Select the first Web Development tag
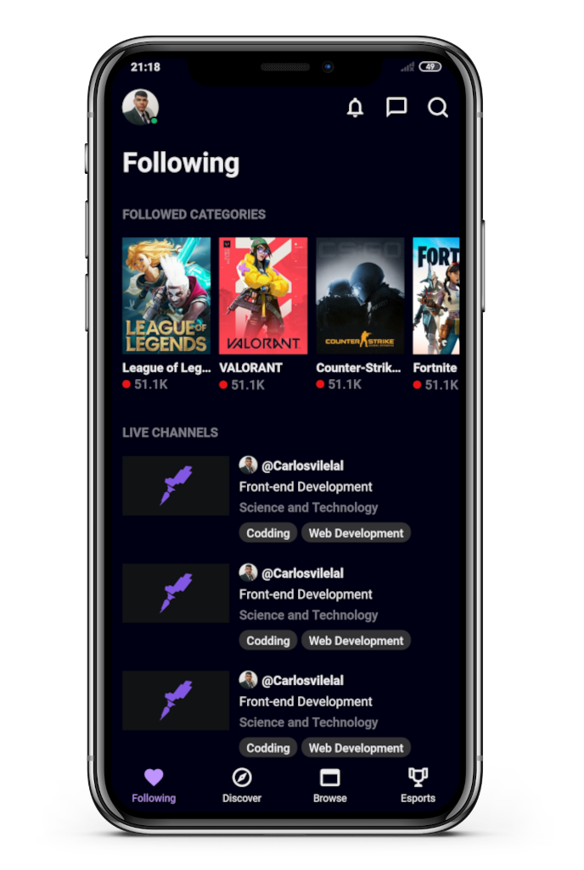This screenshot has width=584, height=870. coord(357,533)
